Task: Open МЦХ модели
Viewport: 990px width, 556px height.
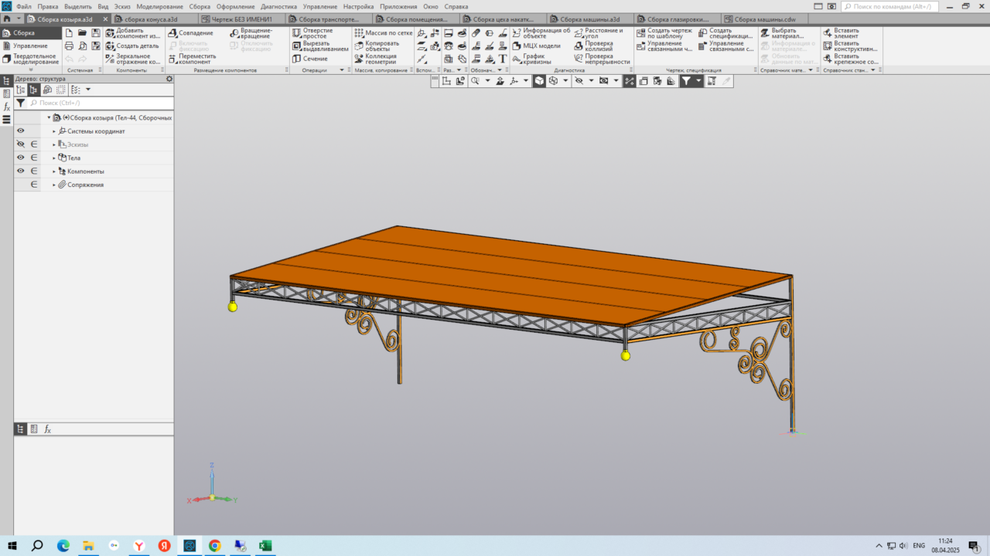Action: coord(536,46)
